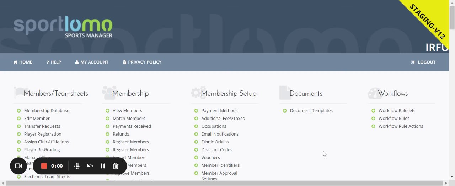The width and height of the screenshot is (455, 186).
Task: Delete the recording using trash icon
Action: [x=116, y=166]
